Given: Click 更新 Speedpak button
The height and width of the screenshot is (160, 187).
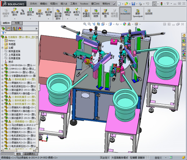Looking at the screenshot, I should [x=138, y=13].
